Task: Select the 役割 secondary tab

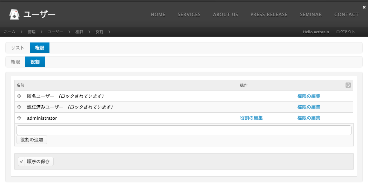Action: click(35, 62)
